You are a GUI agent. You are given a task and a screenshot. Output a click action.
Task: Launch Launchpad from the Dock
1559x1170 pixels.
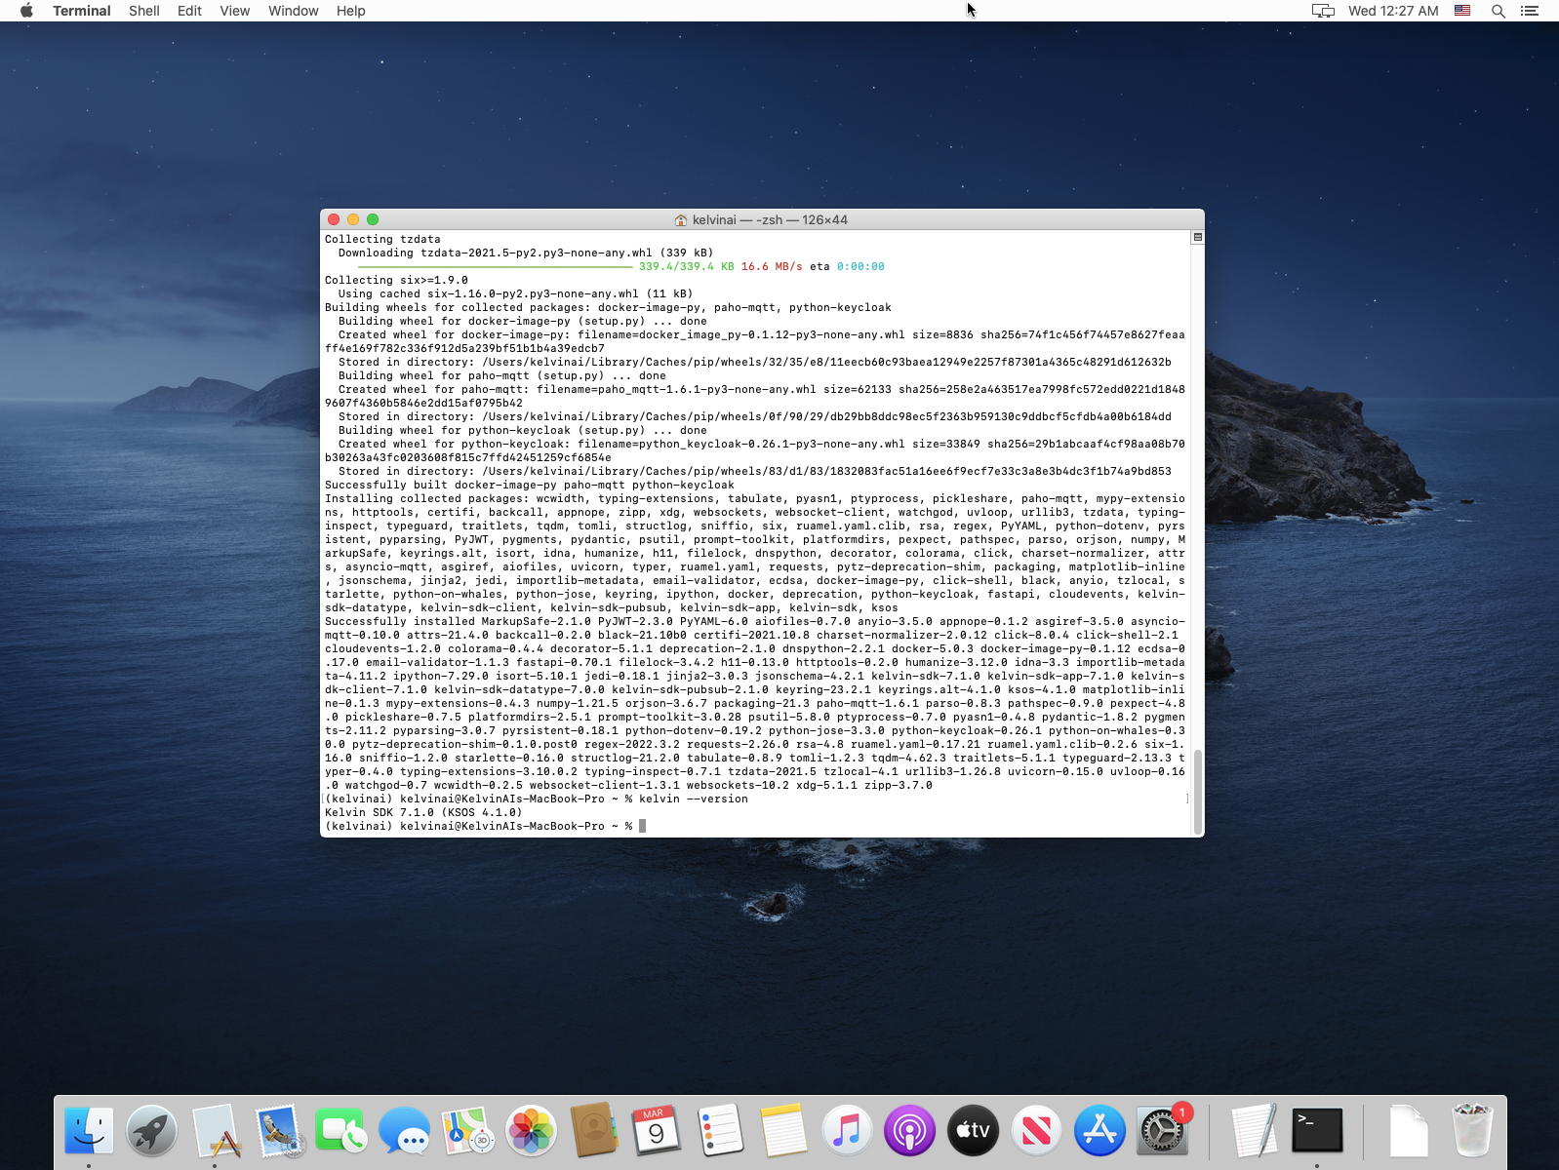pos(151,1131)
